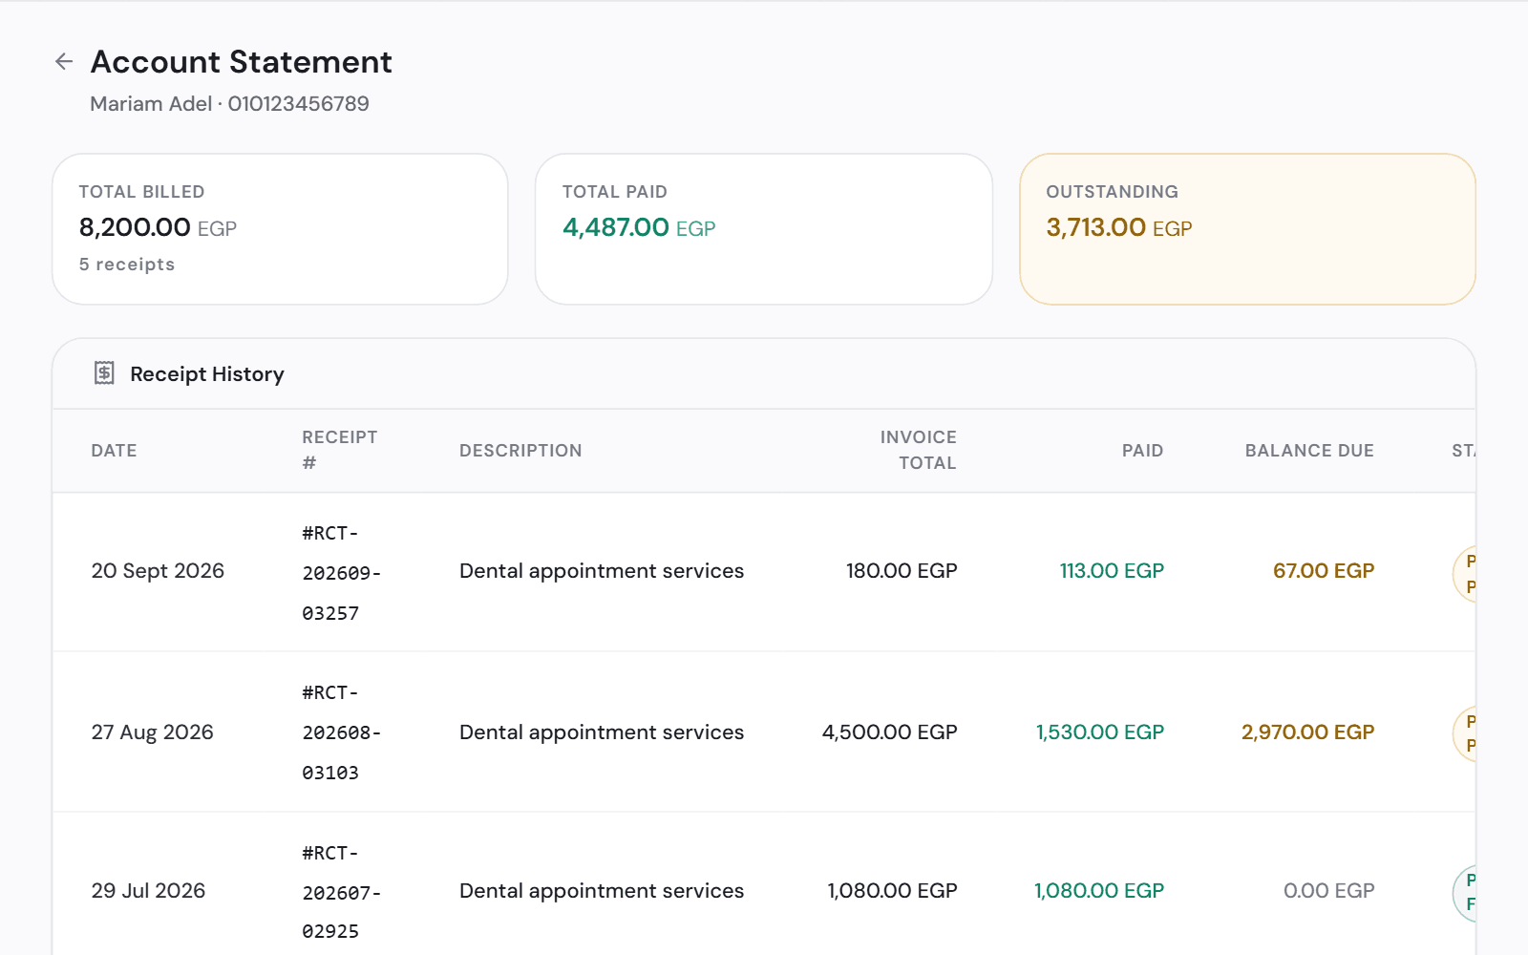Click the Total Billed 8,200.00 EGP amount
This screenshot has width=1528, height=955.
(158, 227)
